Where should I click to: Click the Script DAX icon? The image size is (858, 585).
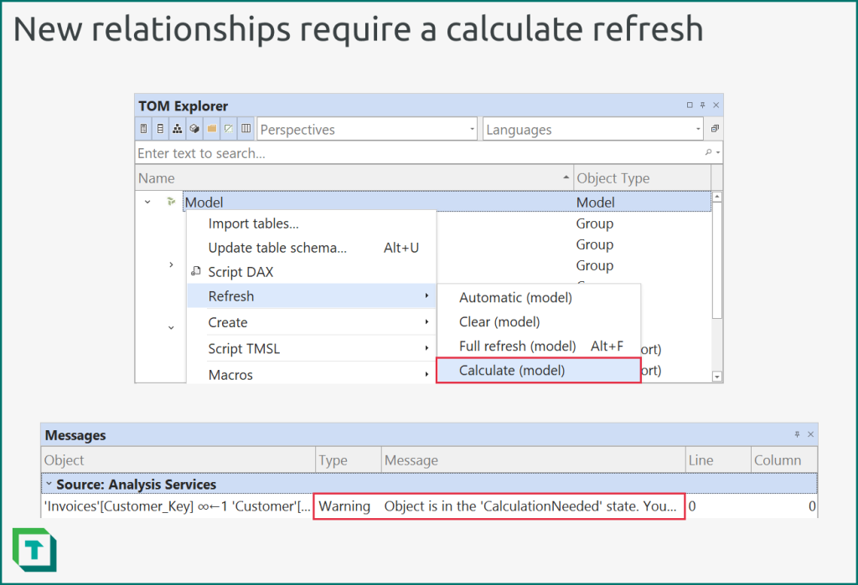pyautogui.click(x=196, y=271)
